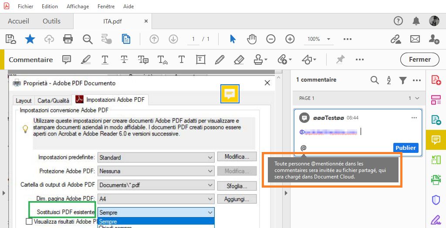Select the strikethrough text tool
Viewport: 446px width, 228px height.
(x=124, y=59)
